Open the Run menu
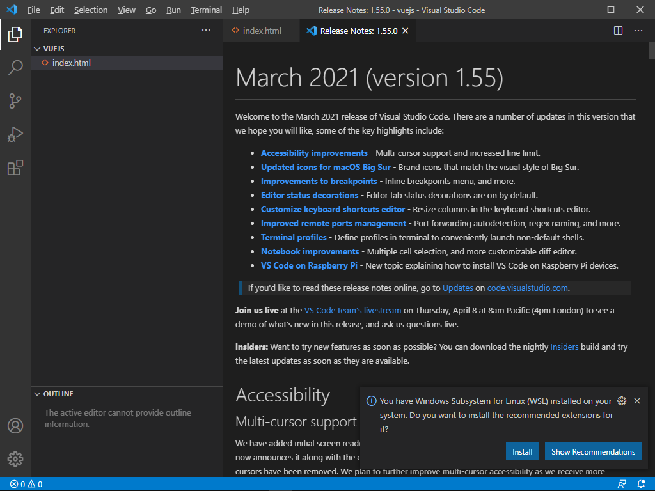This screenshot has width=655, height=491. click(x=173, y=10)
